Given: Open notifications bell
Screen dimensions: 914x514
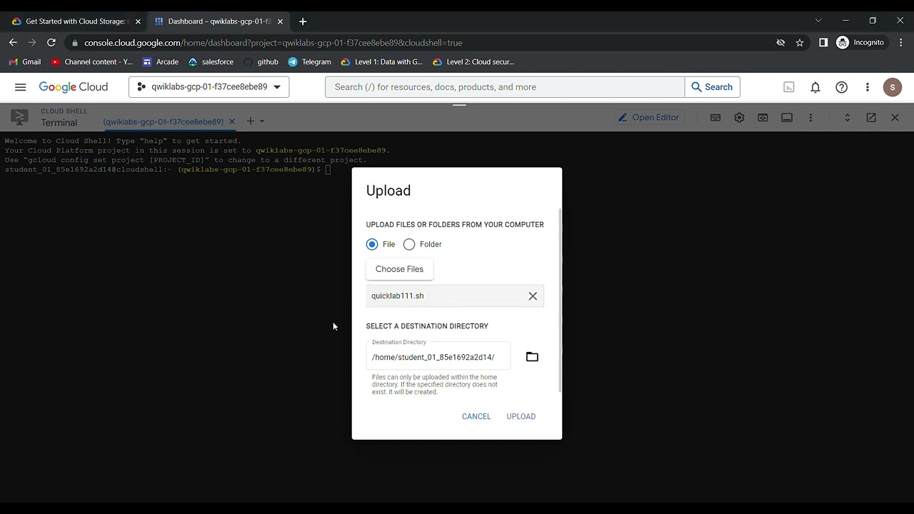Looking at the screenshot, I should [815, 87].
